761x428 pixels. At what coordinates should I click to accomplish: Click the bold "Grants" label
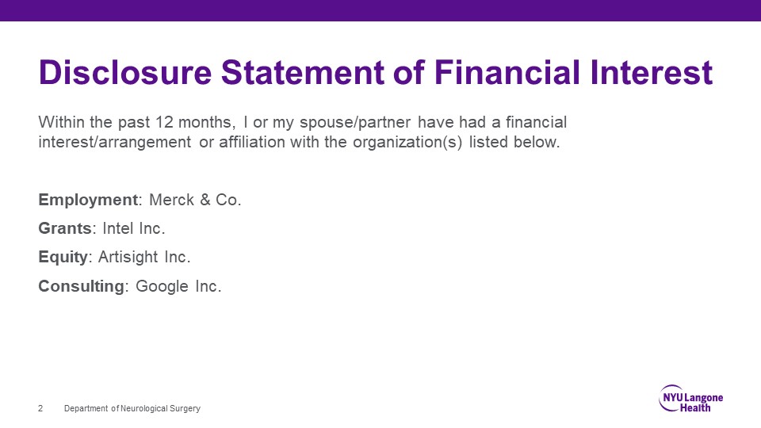tap(65, 229)
